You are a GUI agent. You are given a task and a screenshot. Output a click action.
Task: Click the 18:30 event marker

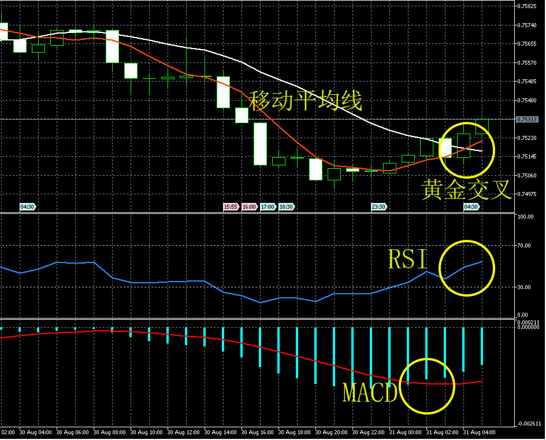(x=286, y=207)
